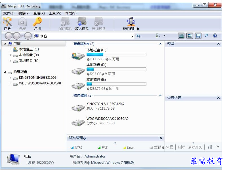
Task: Collapse the 电脑 tree node
Action: tap(5, 44)
